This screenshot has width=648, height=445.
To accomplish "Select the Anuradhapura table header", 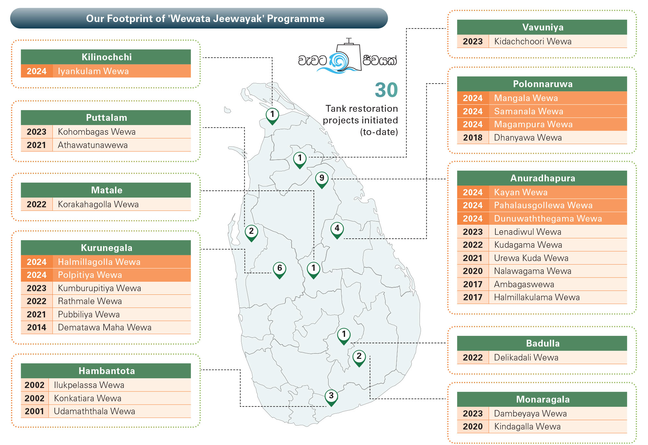I will tap(542, 178).
